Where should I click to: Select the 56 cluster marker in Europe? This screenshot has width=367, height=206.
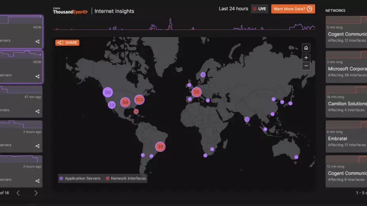(x=197, y=92)
